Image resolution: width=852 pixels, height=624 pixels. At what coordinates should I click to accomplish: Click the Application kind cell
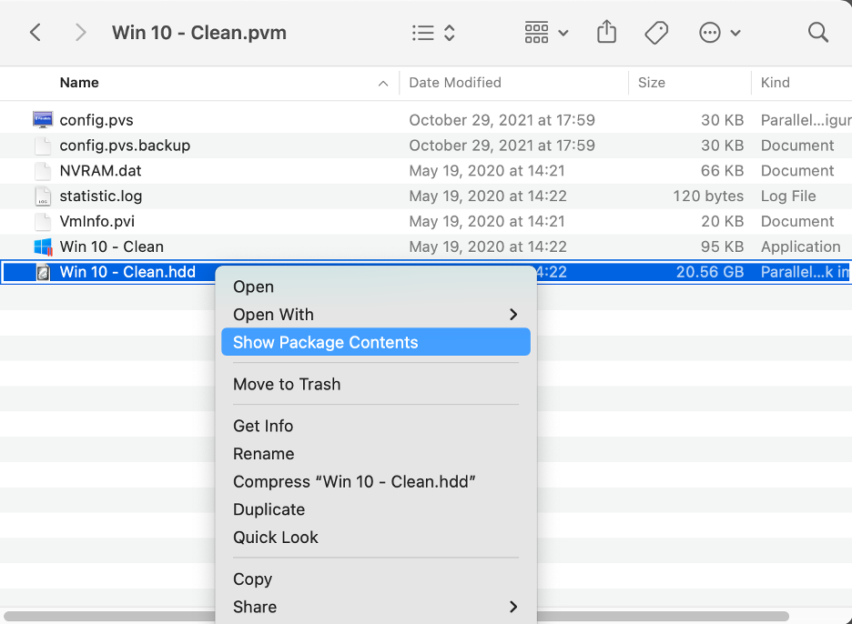point(800,247)
